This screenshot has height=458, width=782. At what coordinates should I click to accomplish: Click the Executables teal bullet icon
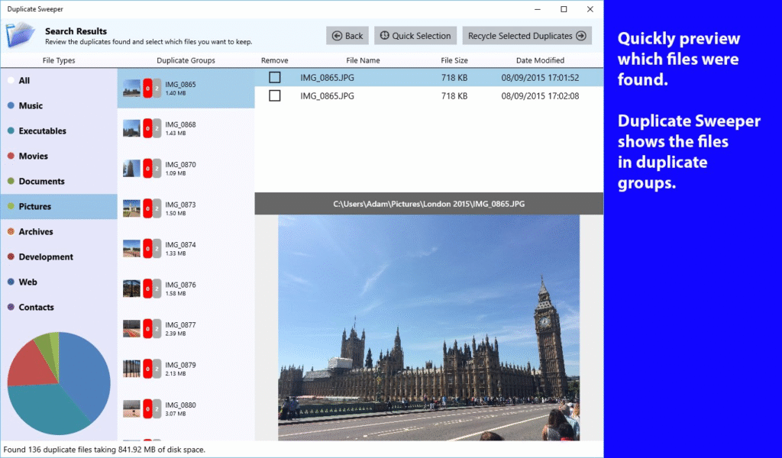coord(11,131)
